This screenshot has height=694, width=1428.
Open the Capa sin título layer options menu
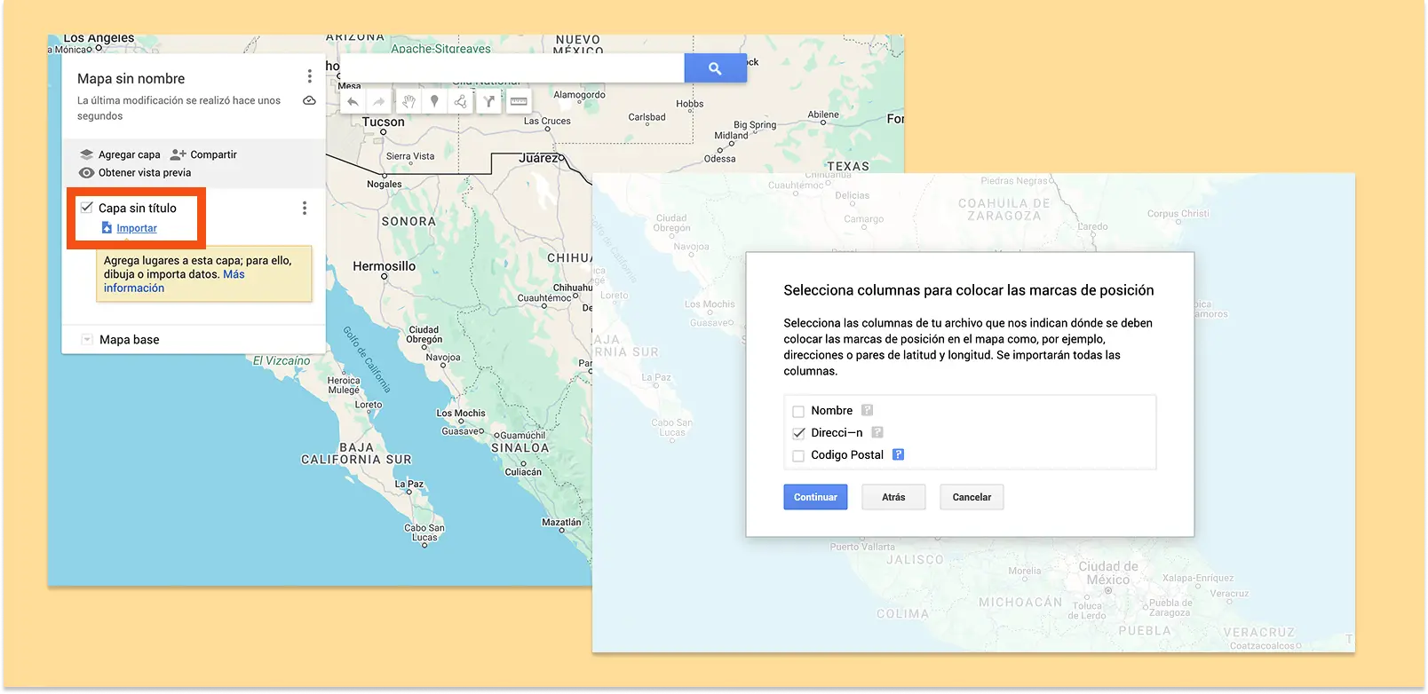[x=305, y=208]
